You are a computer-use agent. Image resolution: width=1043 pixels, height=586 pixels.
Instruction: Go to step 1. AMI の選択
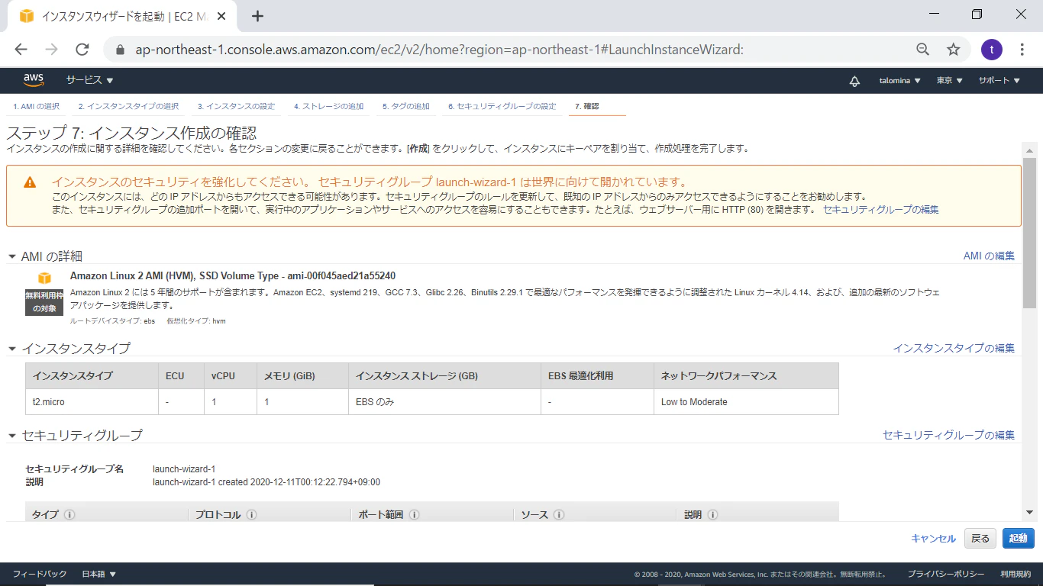[36, 106]
